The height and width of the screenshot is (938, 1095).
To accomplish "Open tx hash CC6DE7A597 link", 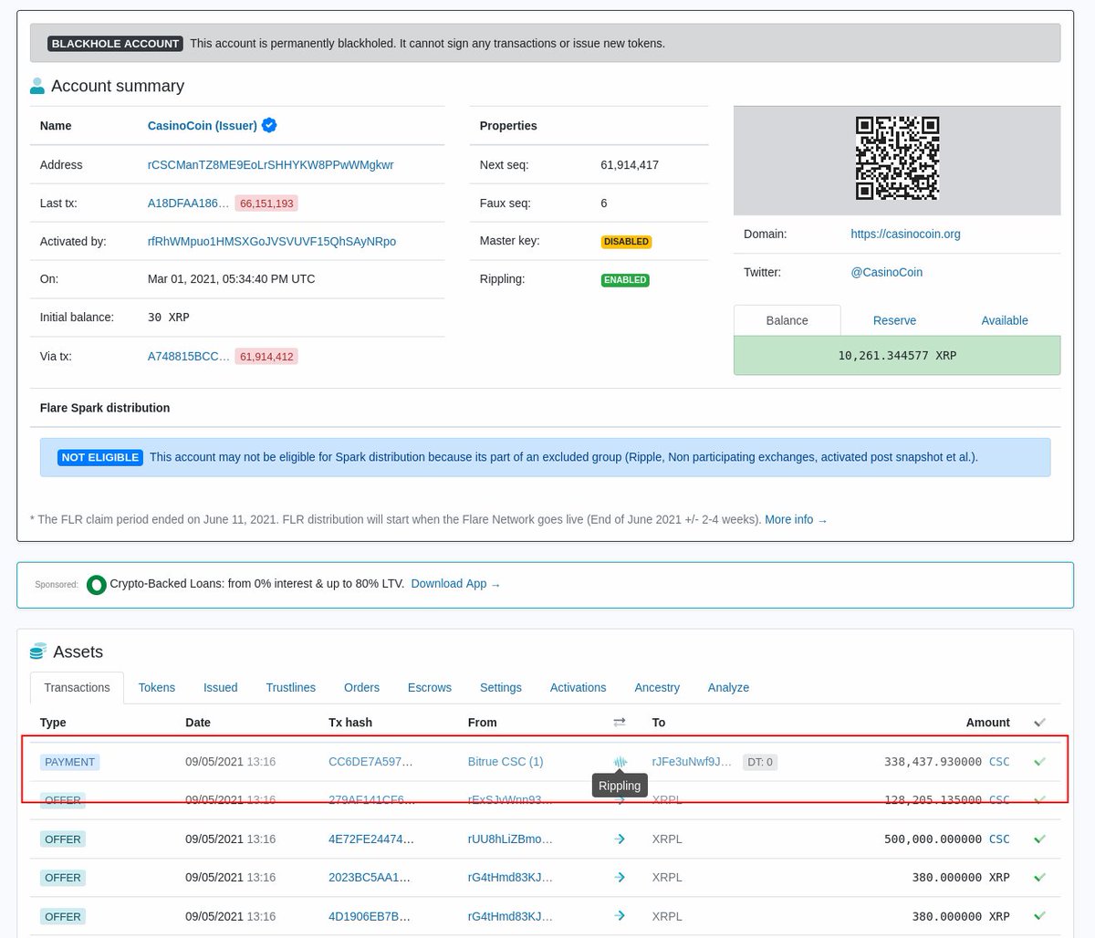I will pos(370,761).
